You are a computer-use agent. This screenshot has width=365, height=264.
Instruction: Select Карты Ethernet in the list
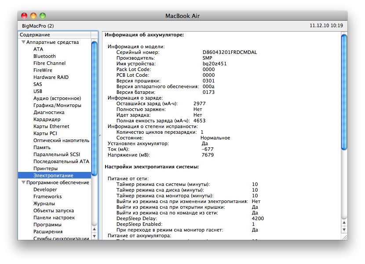[51, 126]
